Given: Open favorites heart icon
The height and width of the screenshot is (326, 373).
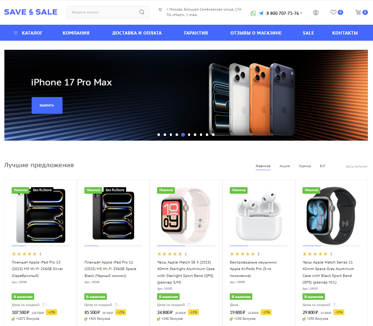Looking at the screenshot, I should (333, 12).
